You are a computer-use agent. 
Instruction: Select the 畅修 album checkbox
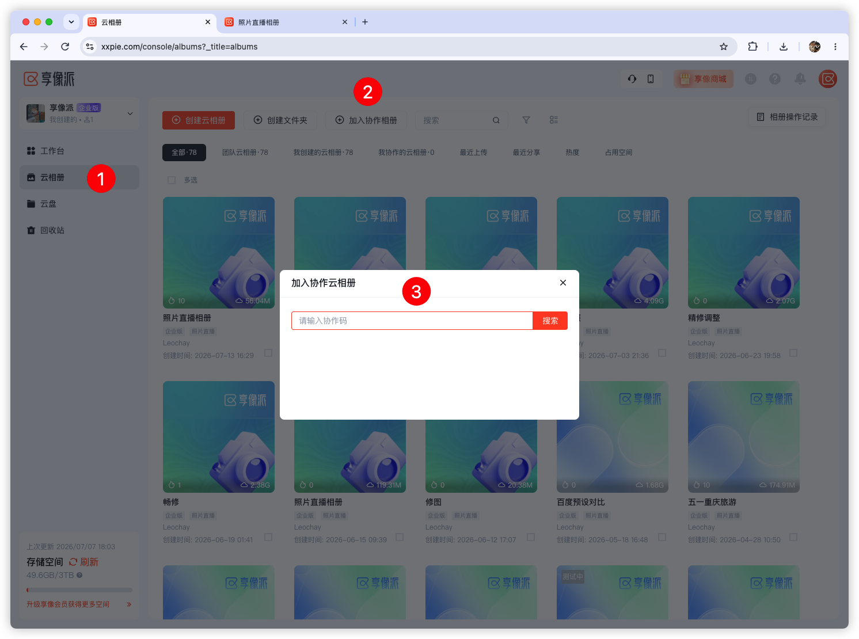pyautogui.click(x=268, y=537)
